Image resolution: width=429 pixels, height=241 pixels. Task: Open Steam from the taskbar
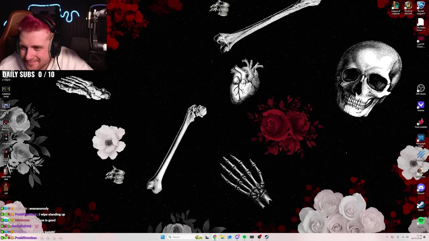pos(266,237)
